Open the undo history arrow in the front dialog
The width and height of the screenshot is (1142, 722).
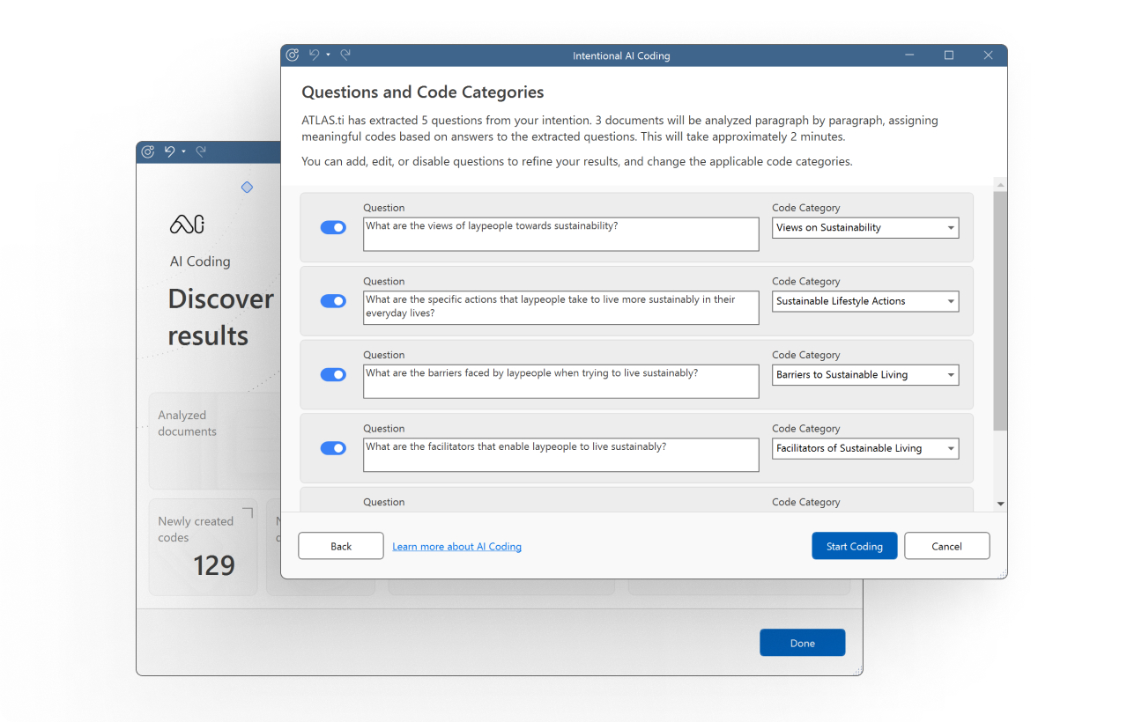click(x=328, y=55)
